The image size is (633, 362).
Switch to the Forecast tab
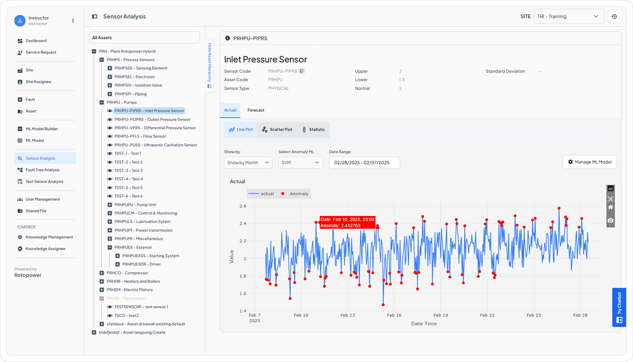pos(255,110)
